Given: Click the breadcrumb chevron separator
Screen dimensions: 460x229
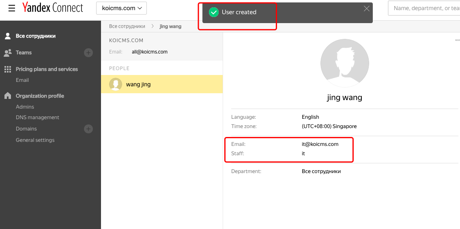Looking at the screenshot, I should click(x=153, y=26).
